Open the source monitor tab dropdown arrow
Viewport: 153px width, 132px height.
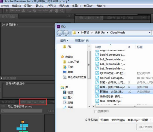98,18
